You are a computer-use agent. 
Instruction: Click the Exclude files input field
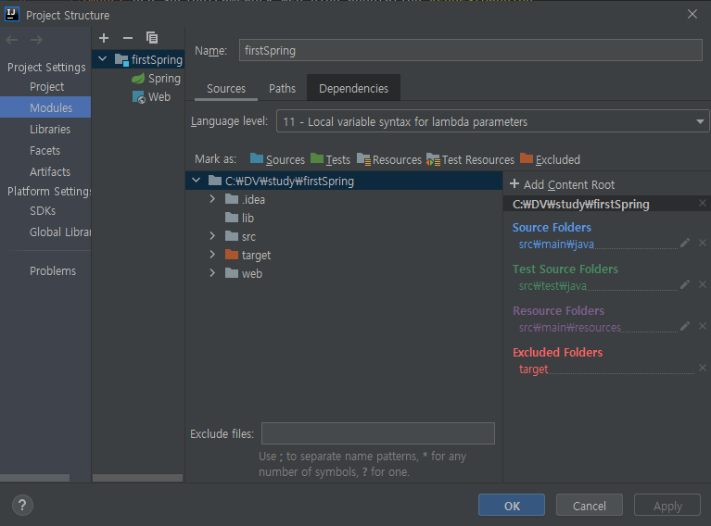click(377, 433)
